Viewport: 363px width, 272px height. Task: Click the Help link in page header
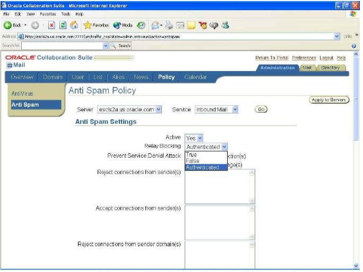point(341,58)
